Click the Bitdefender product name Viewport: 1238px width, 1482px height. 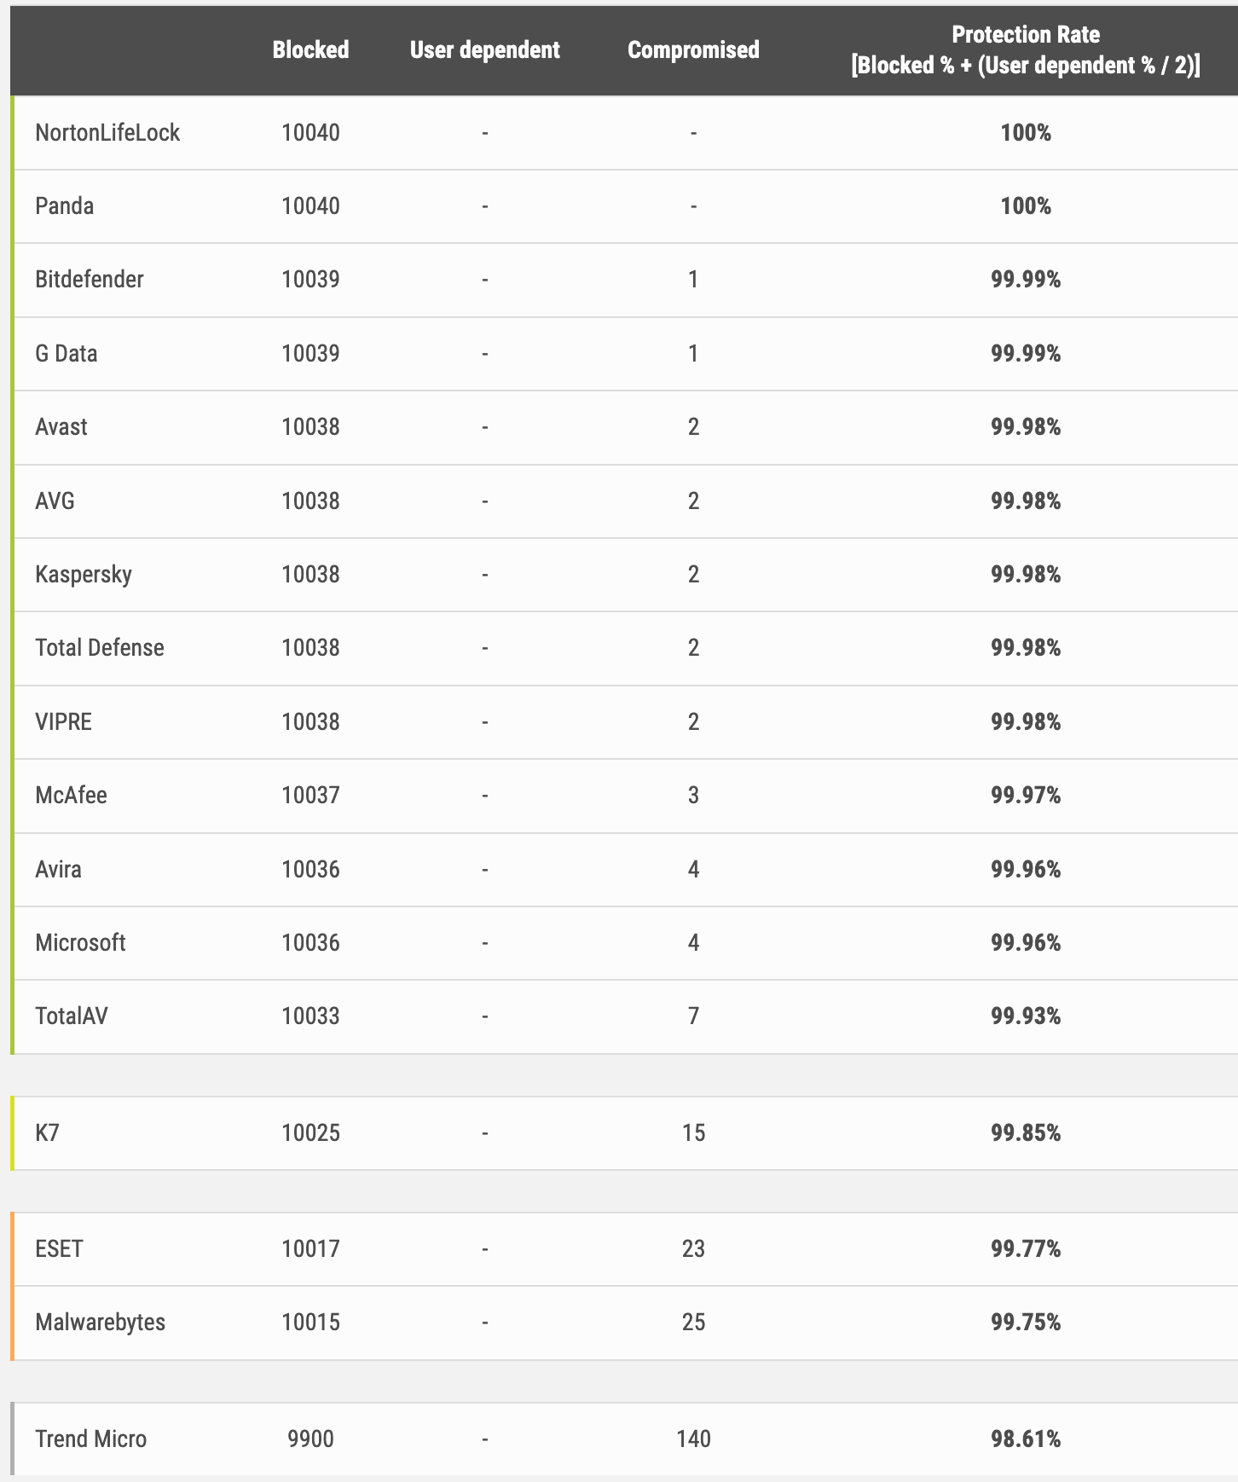click(x=90, y=280)
